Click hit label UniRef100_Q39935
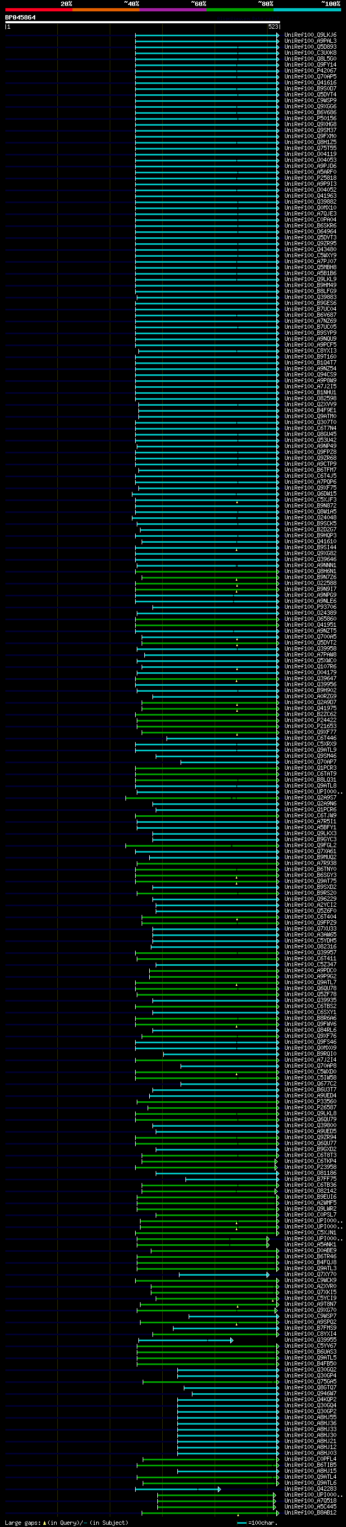 tap(310, 1000)
